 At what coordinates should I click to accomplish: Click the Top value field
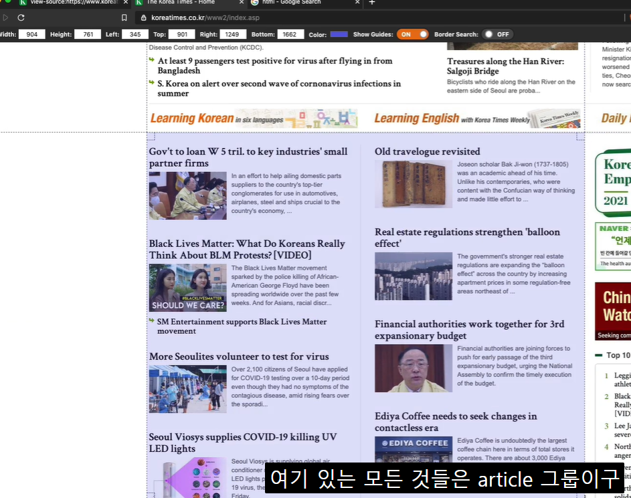coord(182,34)
